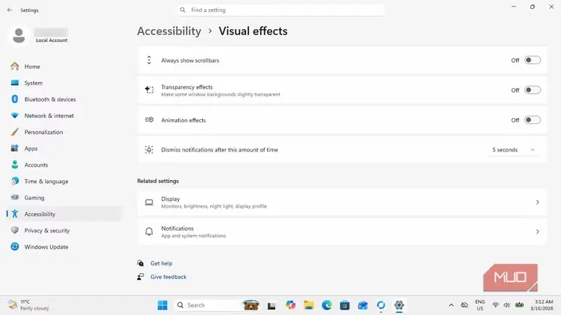Viewport: 561px width, 315px height.
Task: Click the Accessibility breadcrumb link
Action: point(169,31)
